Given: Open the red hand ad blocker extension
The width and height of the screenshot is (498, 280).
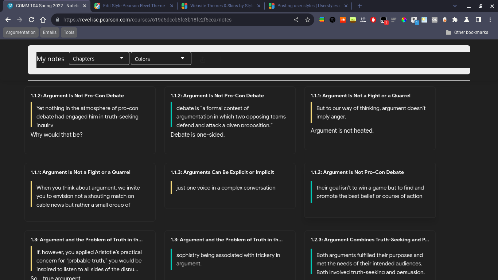Looking at the screenshot, I should click(x=373, y=20).
